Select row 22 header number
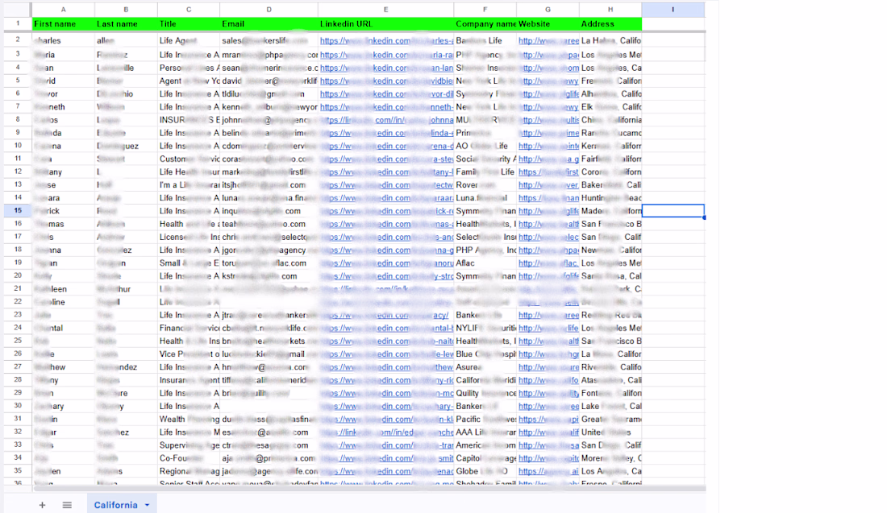Screen dimensions: 887x513 (18, 302)
